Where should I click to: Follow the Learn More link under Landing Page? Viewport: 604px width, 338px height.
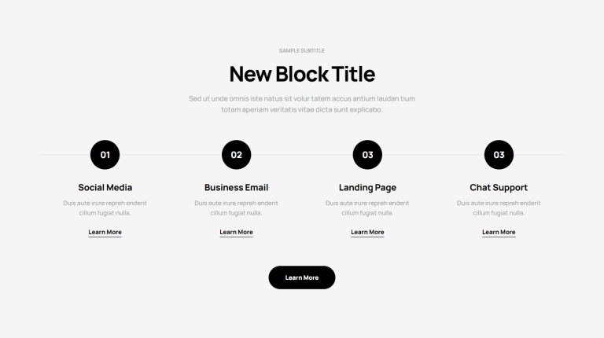tap(367, 232)
